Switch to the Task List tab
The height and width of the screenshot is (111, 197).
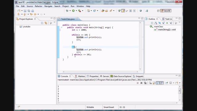[x=167, y=19]
